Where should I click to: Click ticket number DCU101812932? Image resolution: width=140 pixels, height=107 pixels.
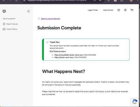[80, 58]
